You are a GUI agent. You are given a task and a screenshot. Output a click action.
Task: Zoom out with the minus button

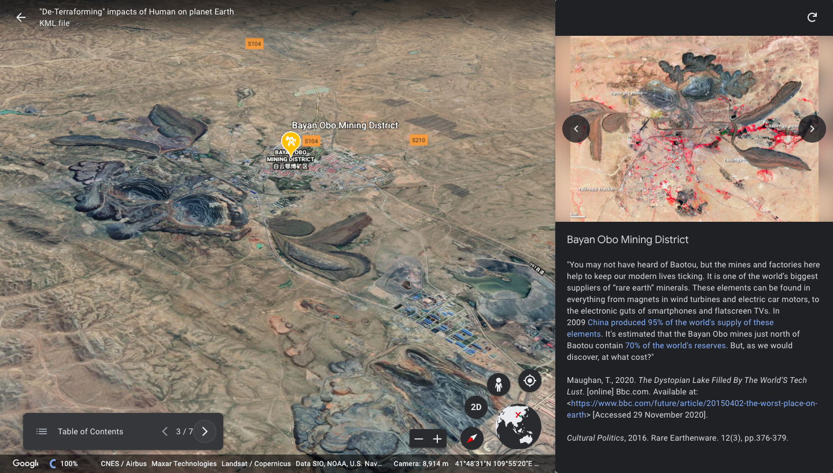tap(419, 439)
